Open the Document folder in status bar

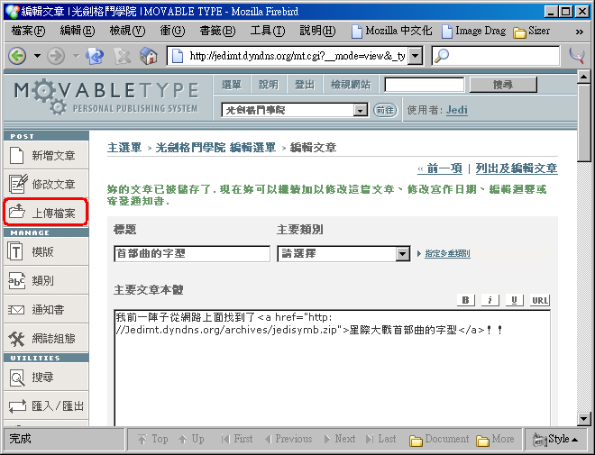point(439,439)
